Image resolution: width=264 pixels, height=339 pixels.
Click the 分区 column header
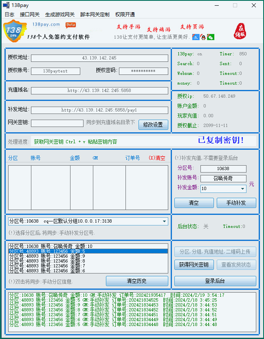pos(13,158)
